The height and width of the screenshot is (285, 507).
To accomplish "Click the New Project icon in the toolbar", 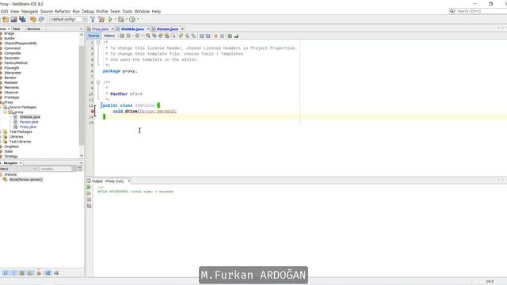I will click(6, 19).
